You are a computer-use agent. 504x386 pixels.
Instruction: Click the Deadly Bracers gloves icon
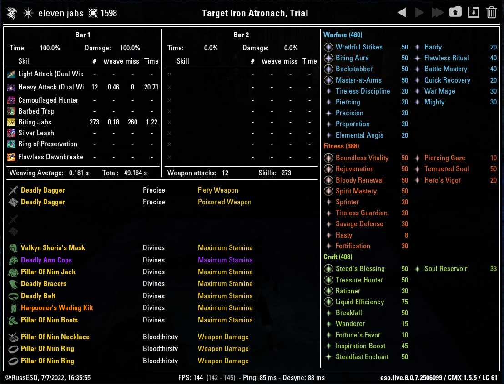coord(13,284)
